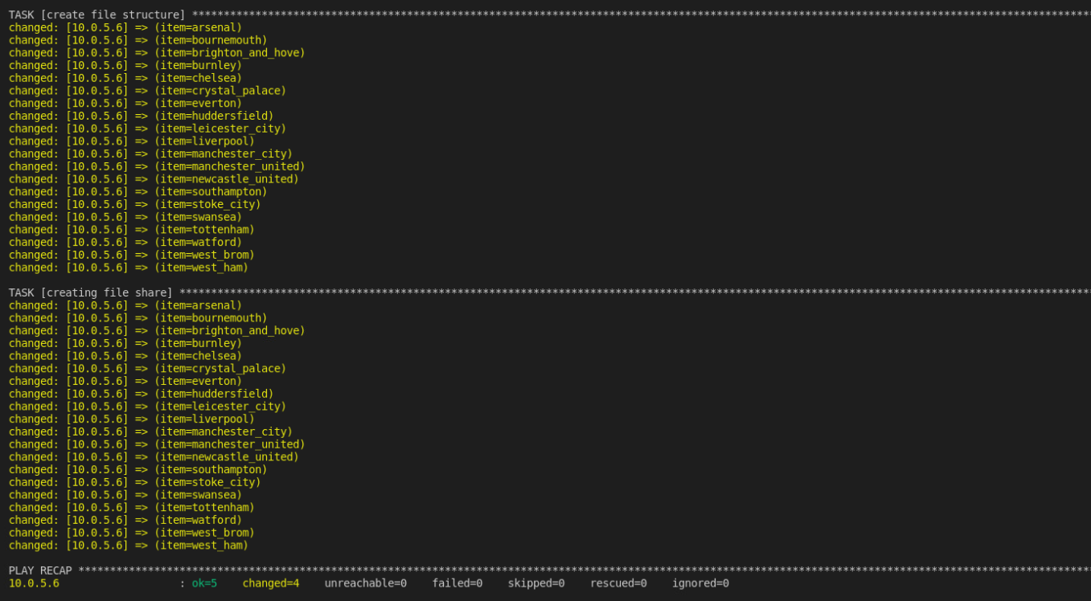Click item=watford under create file structure task
The height and width of the screenshot is (601, 1091).
[198, 242]
